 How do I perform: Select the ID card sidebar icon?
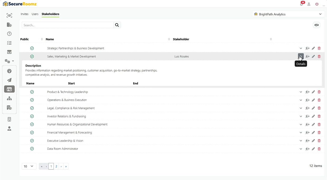pos(9,89)
